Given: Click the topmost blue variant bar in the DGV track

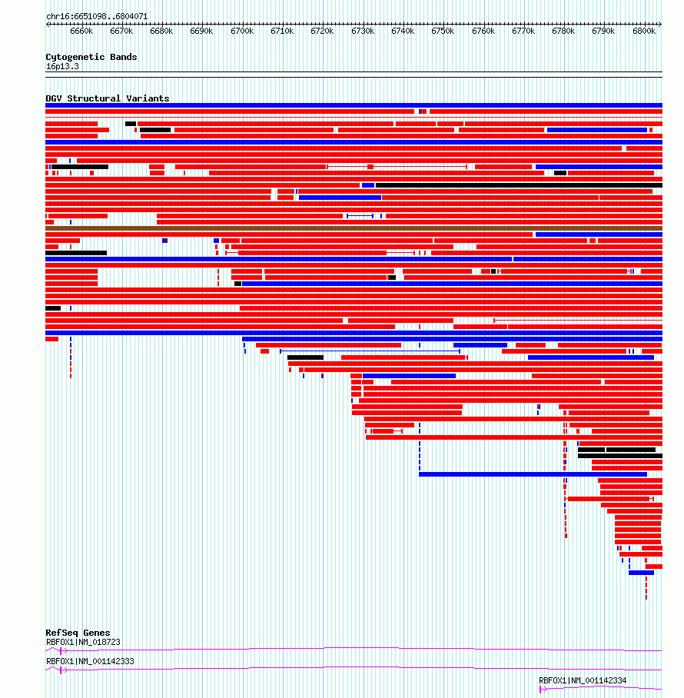Looking at the screenshot, I should [x=354, y=105].
